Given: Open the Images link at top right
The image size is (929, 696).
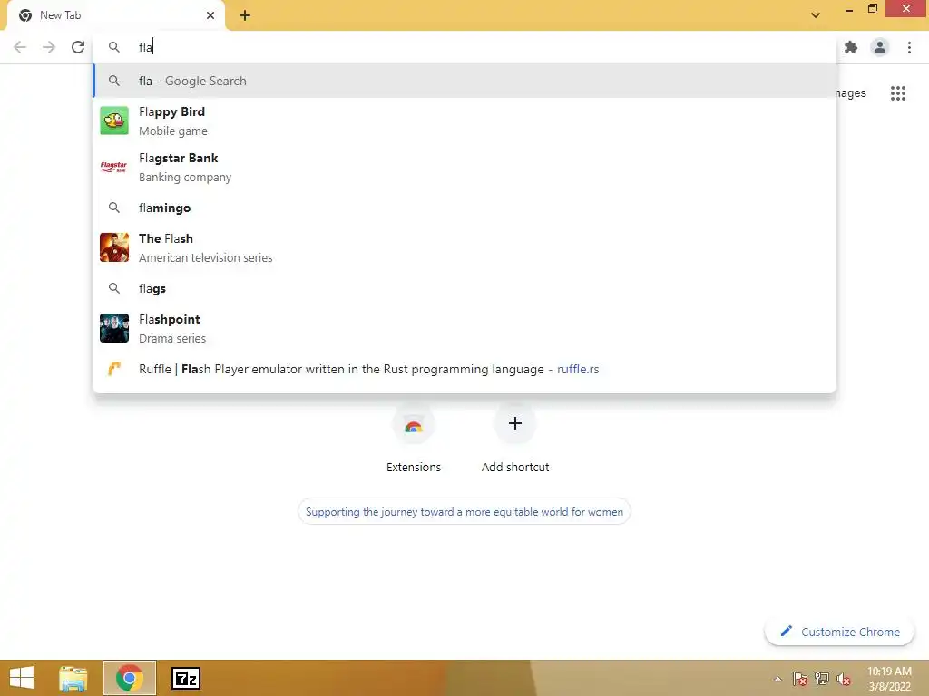Looking at the screenshot, I should pos(851,93).
